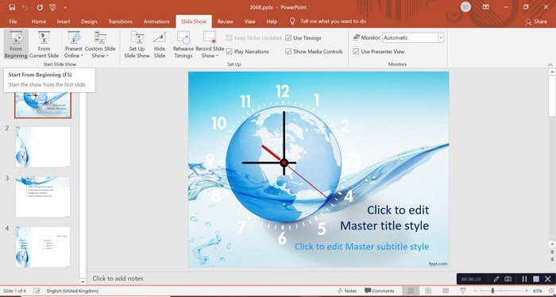This screenshot has width=556, height=297.
Task: Adjust the zoom slider handle
Action: click(492, 291)
